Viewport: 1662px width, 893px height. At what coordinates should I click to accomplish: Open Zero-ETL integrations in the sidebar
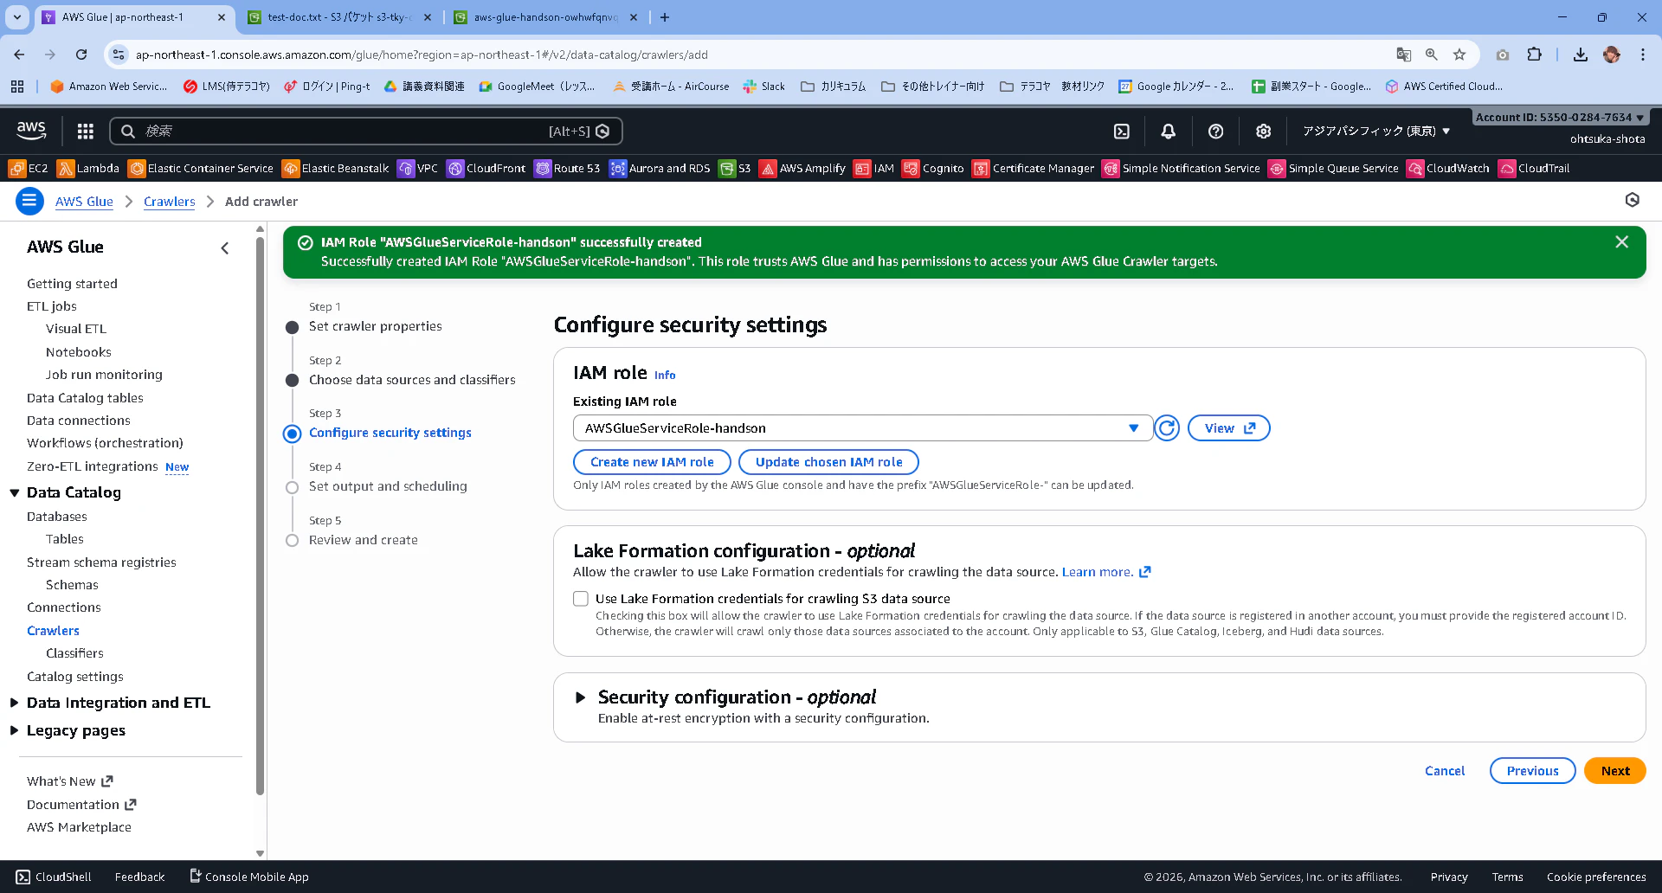[93, 466]
